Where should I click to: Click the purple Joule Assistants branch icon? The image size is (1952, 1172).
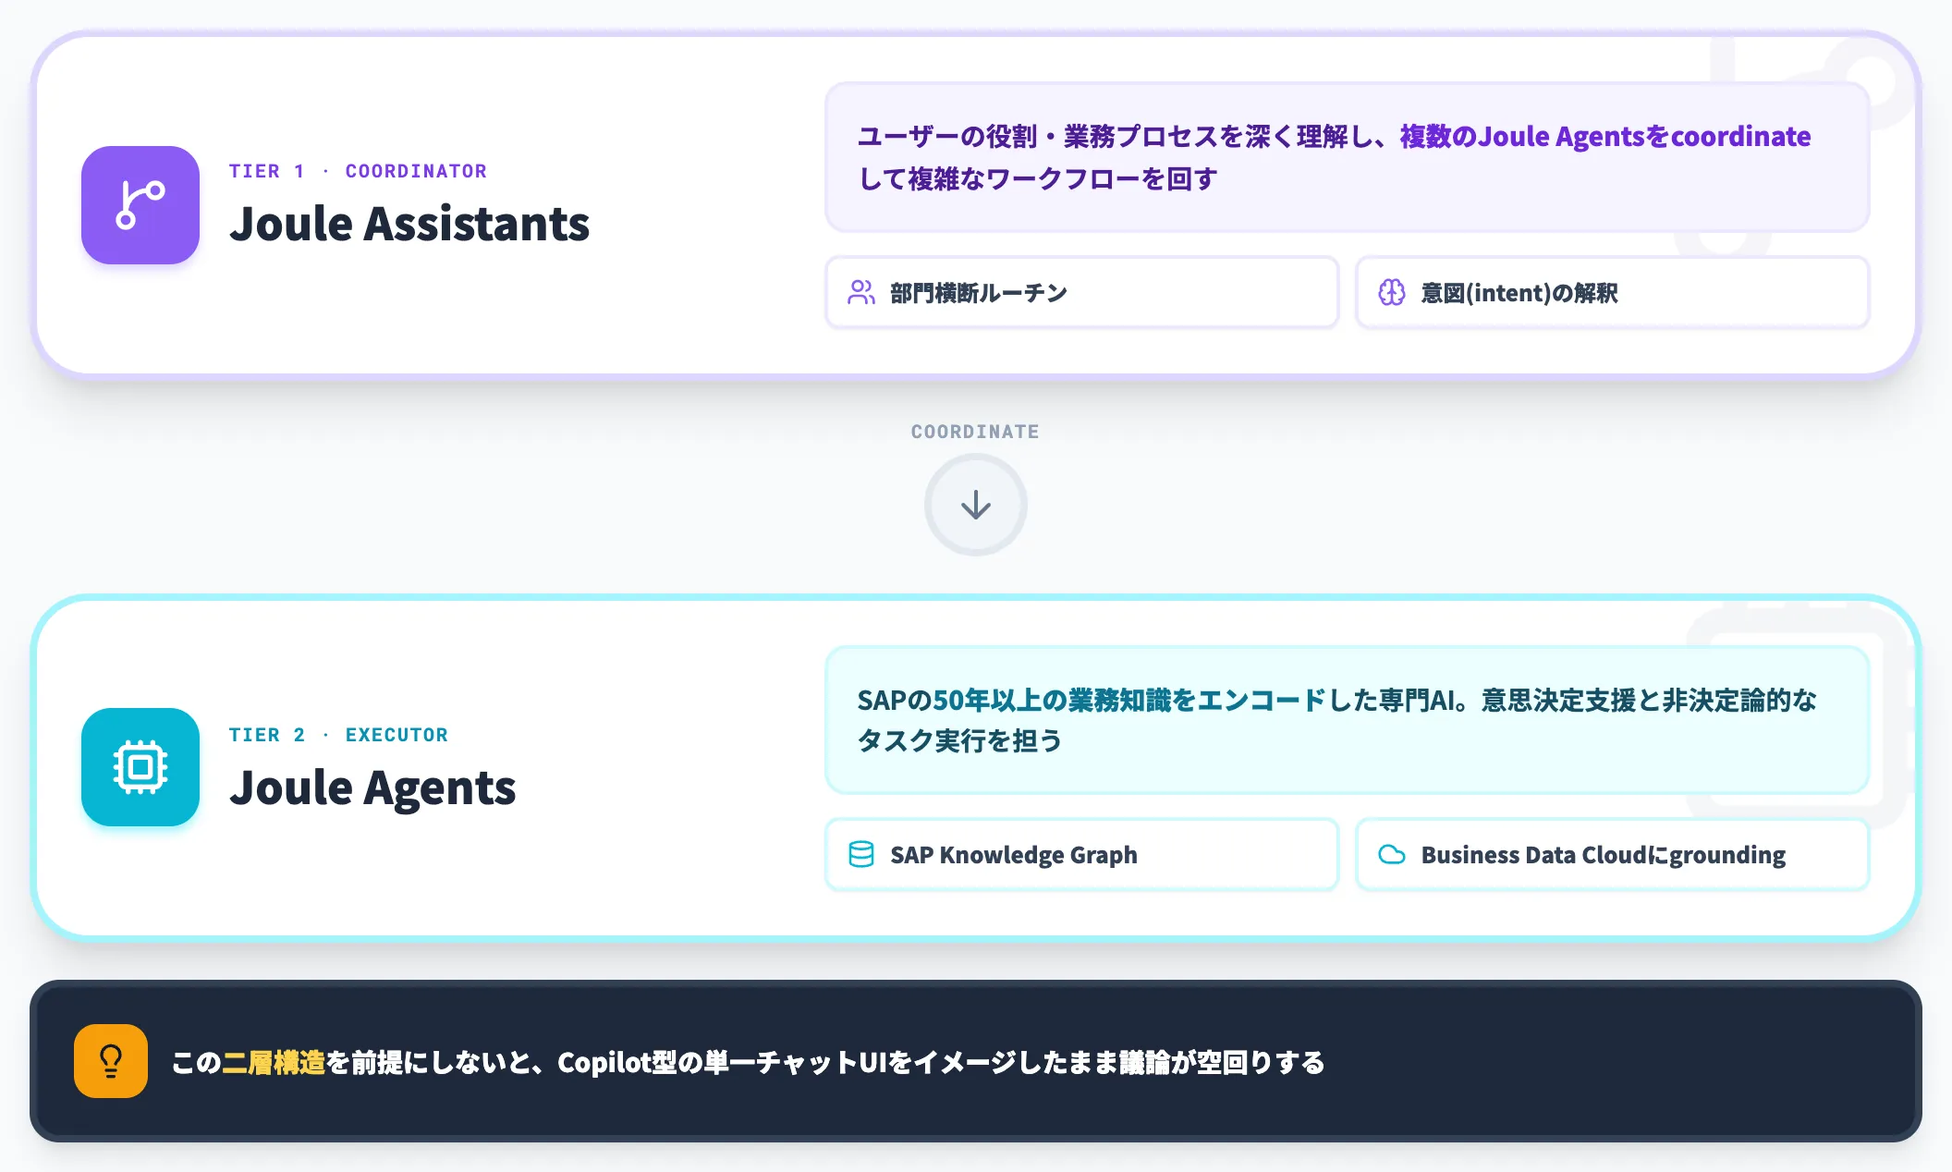click(x=140, y=205)
